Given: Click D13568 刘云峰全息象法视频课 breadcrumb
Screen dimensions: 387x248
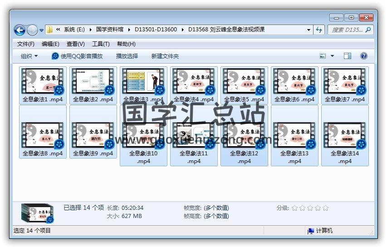Looking at the screenshot, I should pos(226,30).
